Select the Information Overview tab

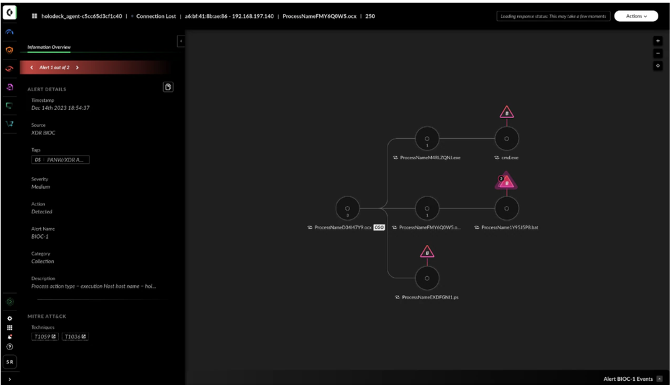pos(49,48)
